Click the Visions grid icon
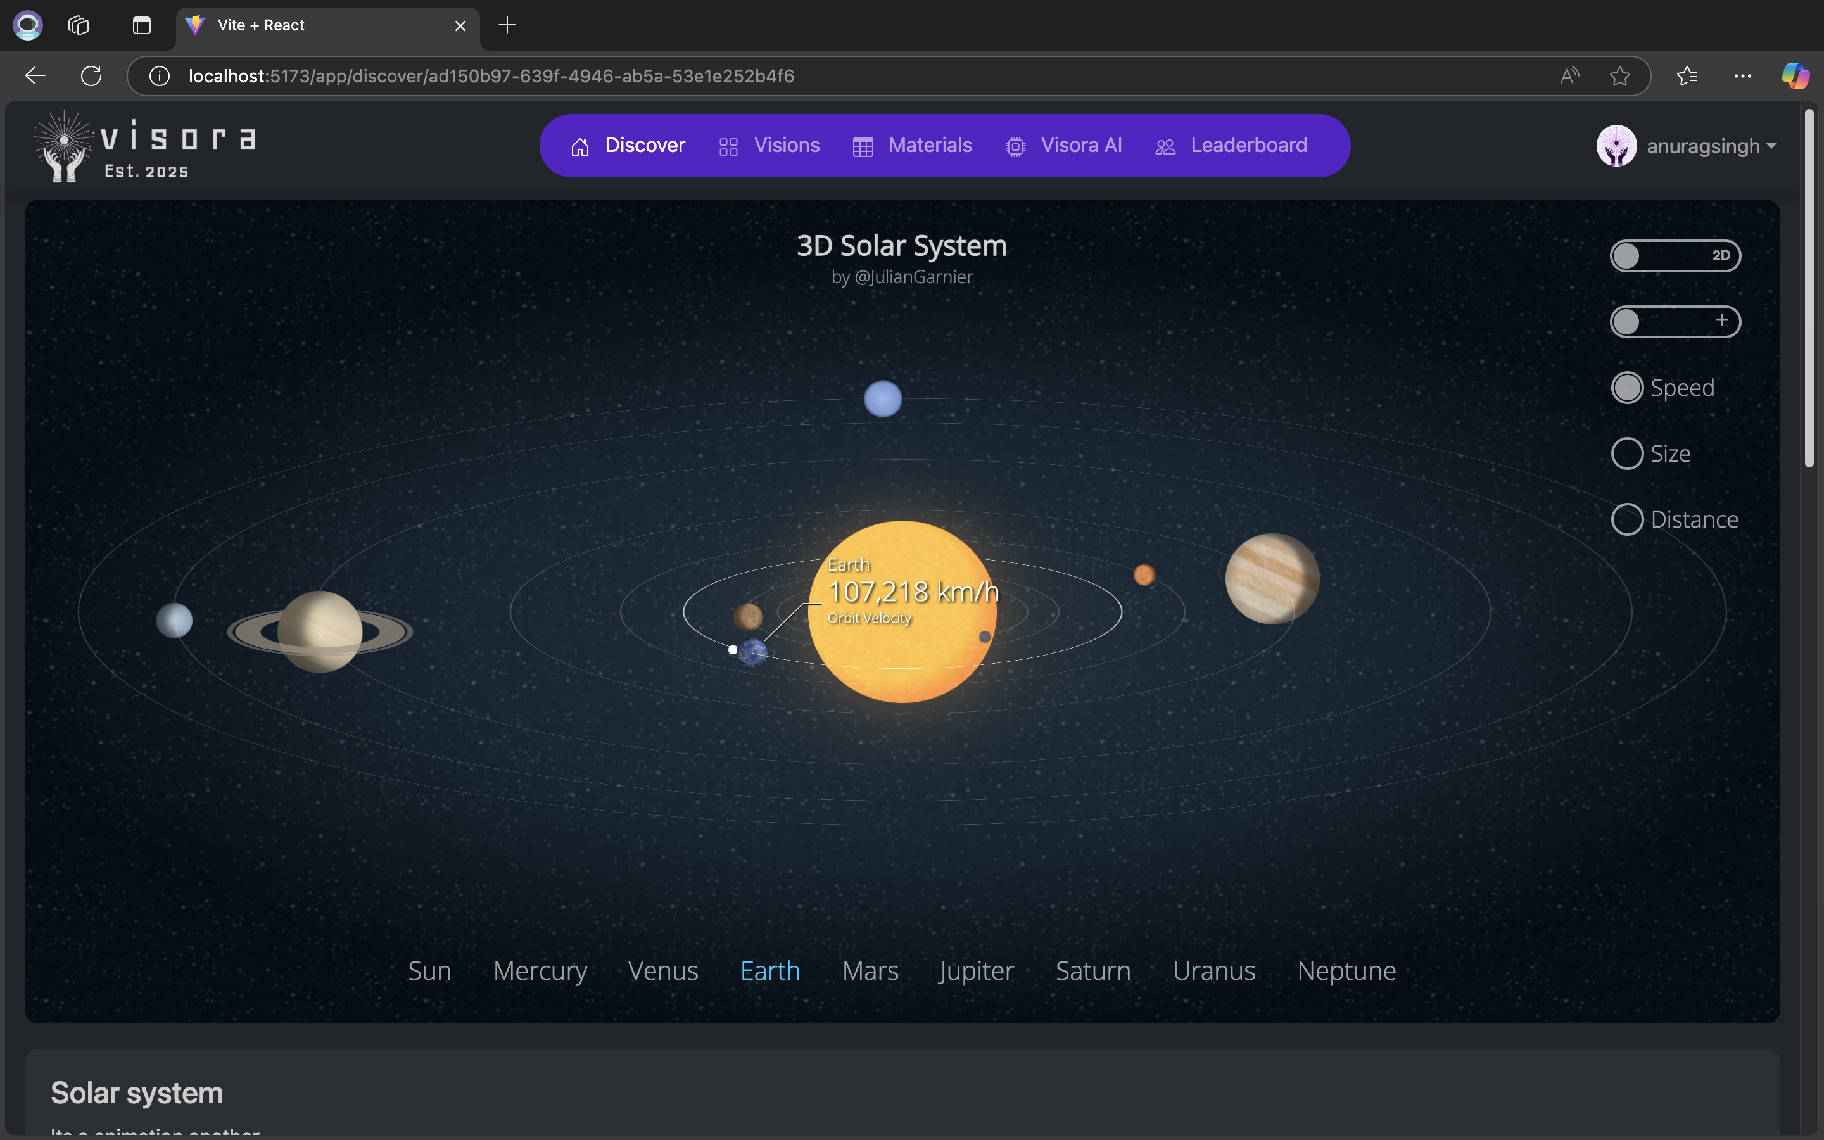Screen dimensions: 1824x1140 click(728, 146)
